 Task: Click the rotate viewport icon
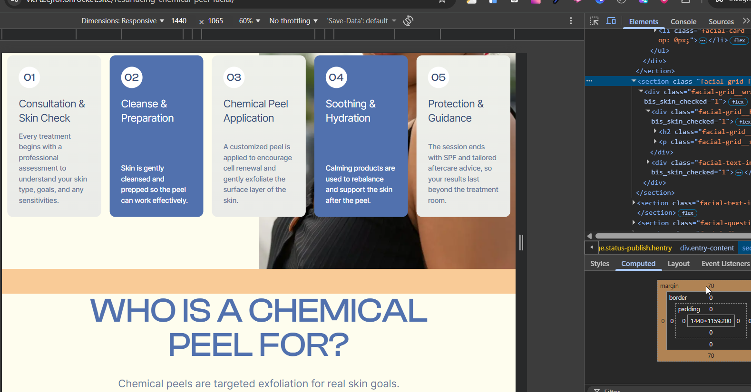click(x=408, y=21)
